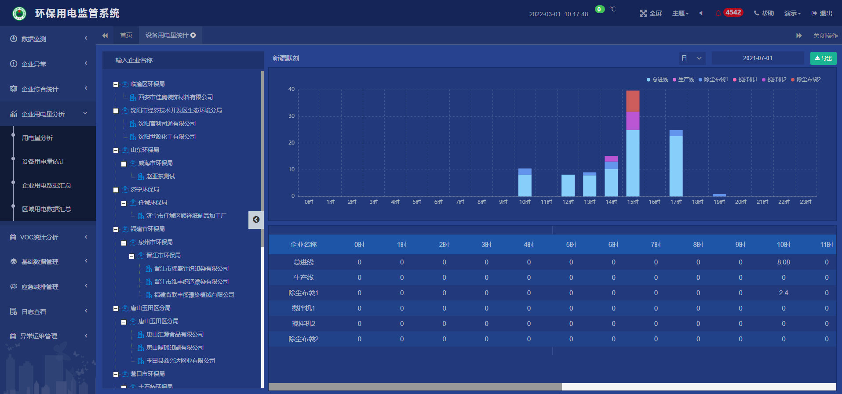The image size is (842, 394).
Task: Click the double-left arrow tab scroll icon
Action: (105, 36)
